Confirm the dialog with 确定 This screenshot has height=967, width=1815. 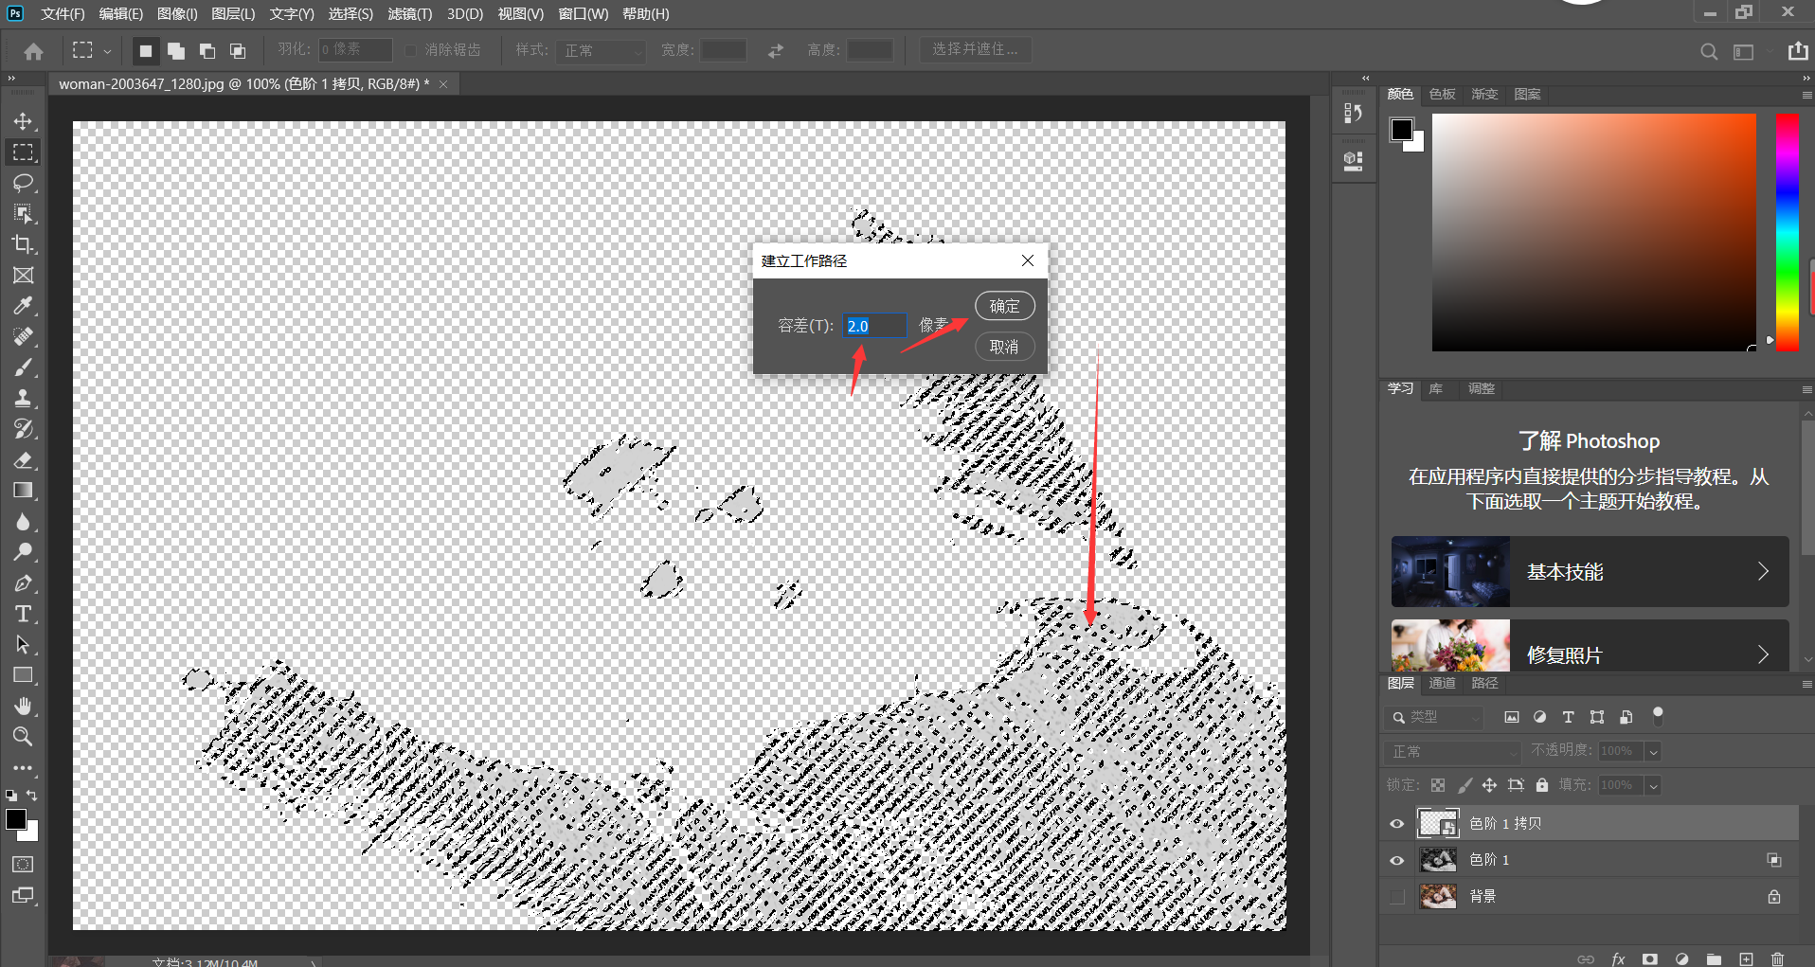1005,306
